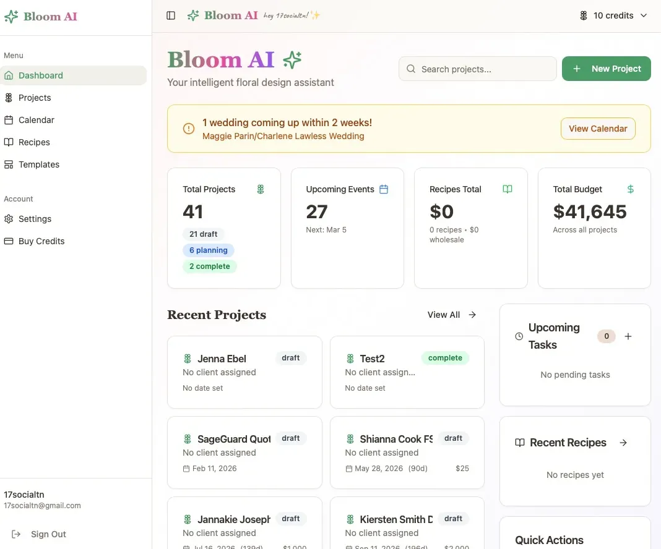Click the complete status badge on Test2
Screen dimensions: 661x549
(x=445, y=358)
